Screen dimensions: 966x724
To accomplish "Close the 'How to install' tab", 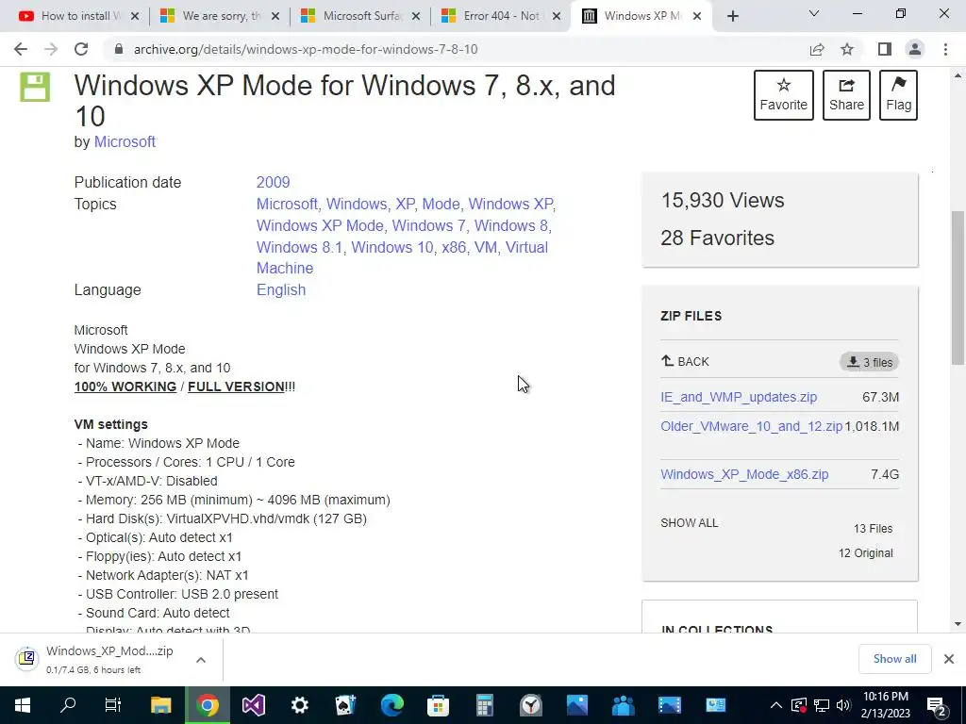I will (135, 16).
